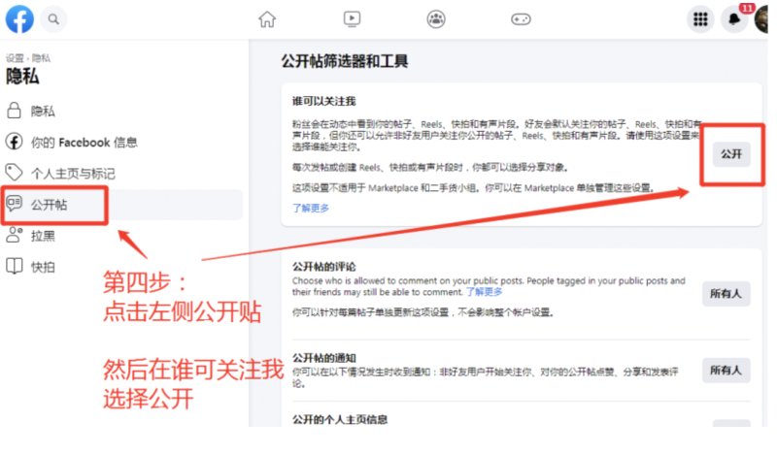Viewport: 777px width, 454px height.
Task: Open the Watch video icon
Action: coord(352,18)
